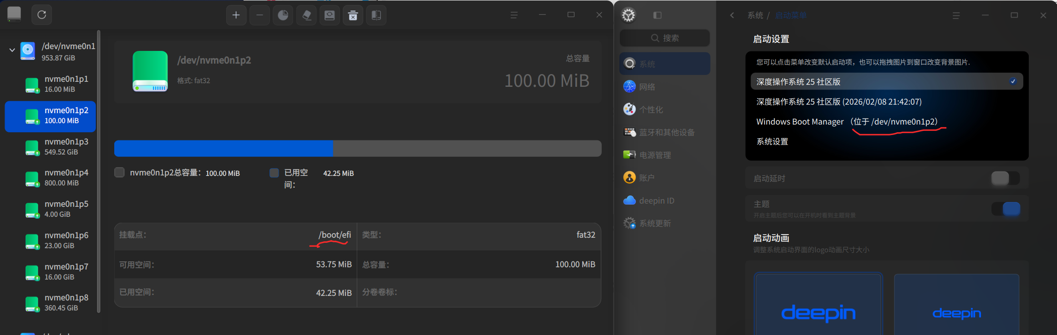The width and height of the screenshot is (1057, 335).
Task: Click the trash-with-X toolbar icon
Action: [x=353, y=15]
